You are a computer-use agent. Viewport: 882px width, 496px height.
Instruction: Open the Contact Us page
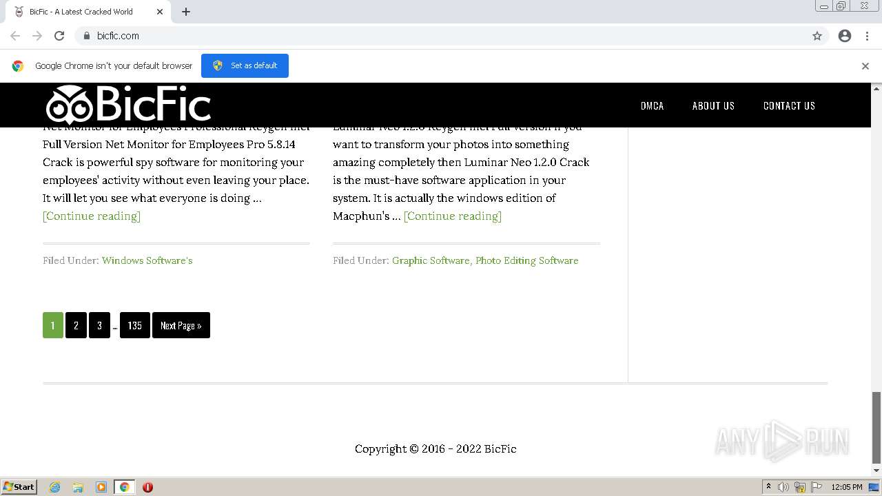tap(789, 105)
